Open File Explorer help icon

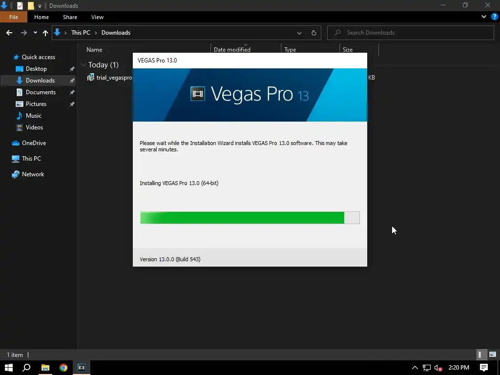tap(495, 17)
